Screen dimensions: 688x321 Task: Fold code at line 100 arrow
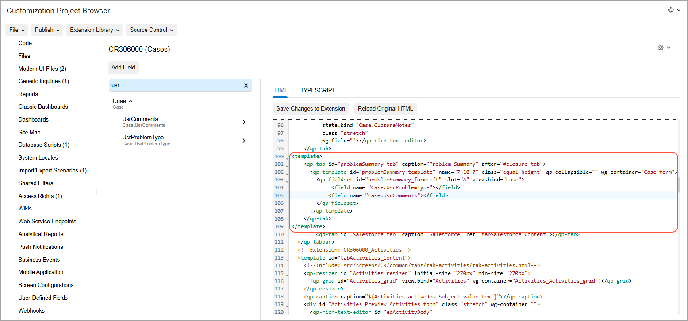[x=287, y=157]
